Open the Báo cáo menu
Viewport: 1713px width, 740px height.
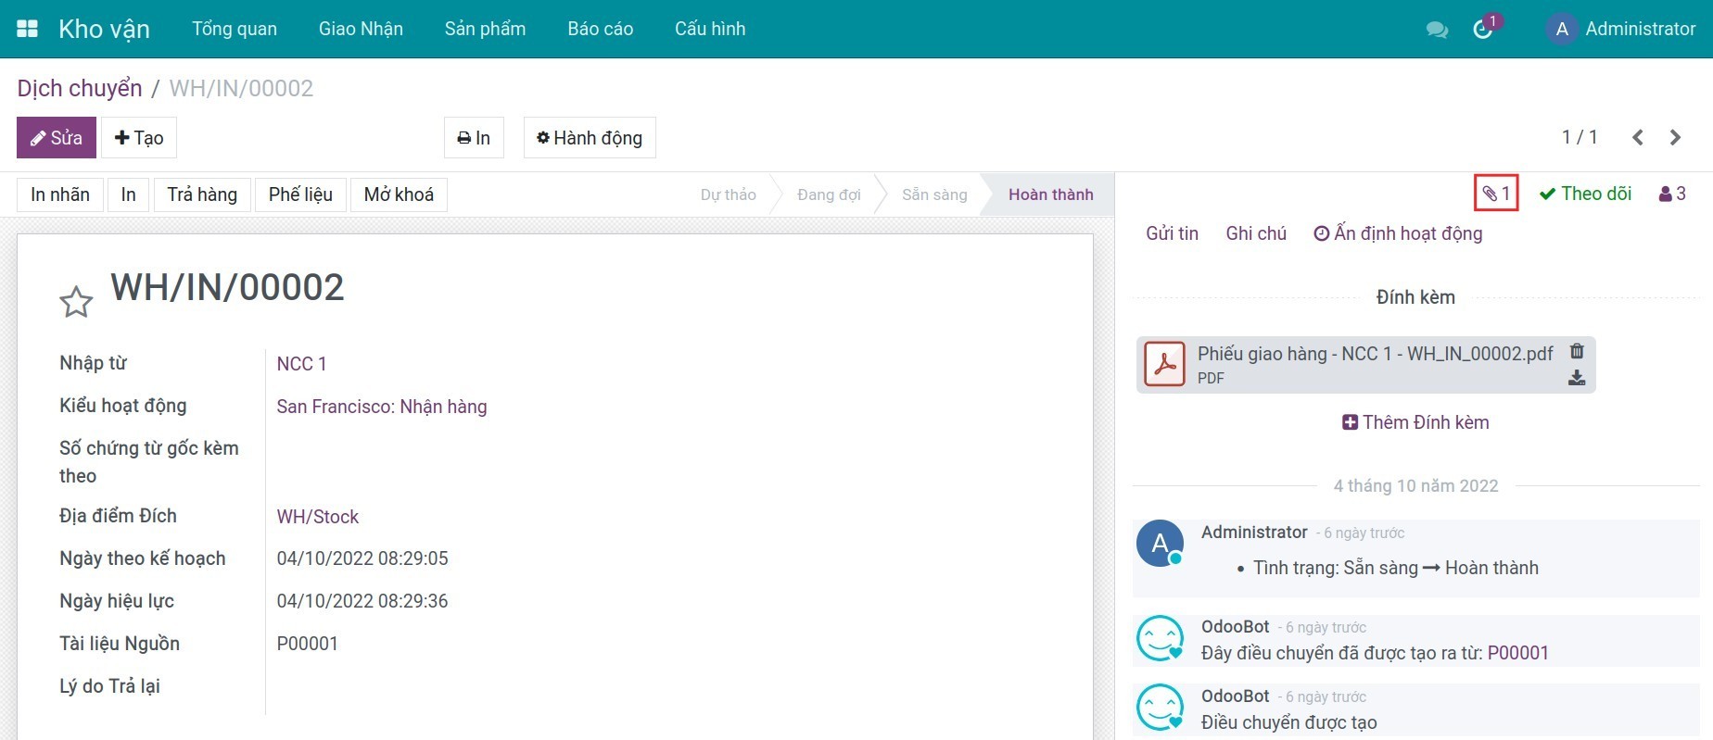click(x=600, y=29)
